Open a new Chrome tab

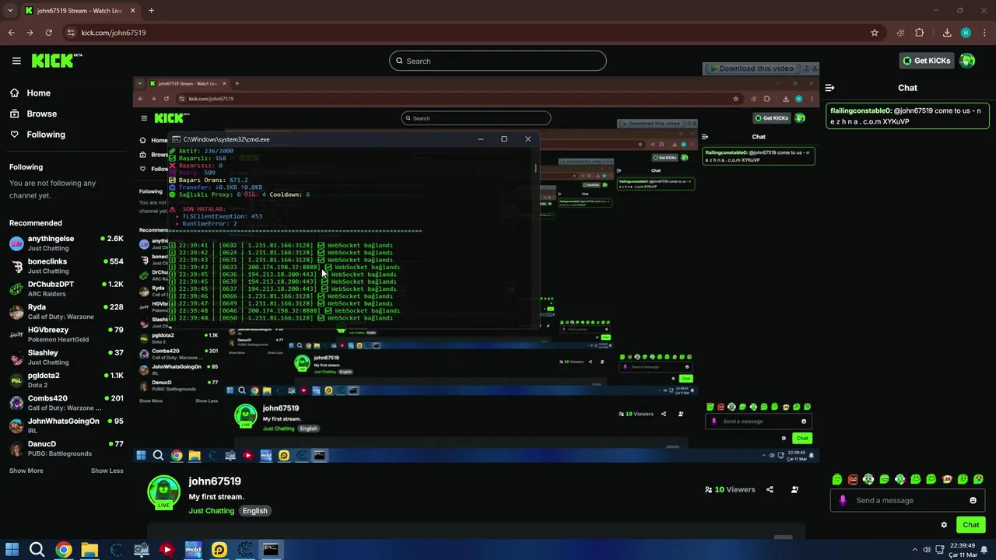click(x=151, y=11)
